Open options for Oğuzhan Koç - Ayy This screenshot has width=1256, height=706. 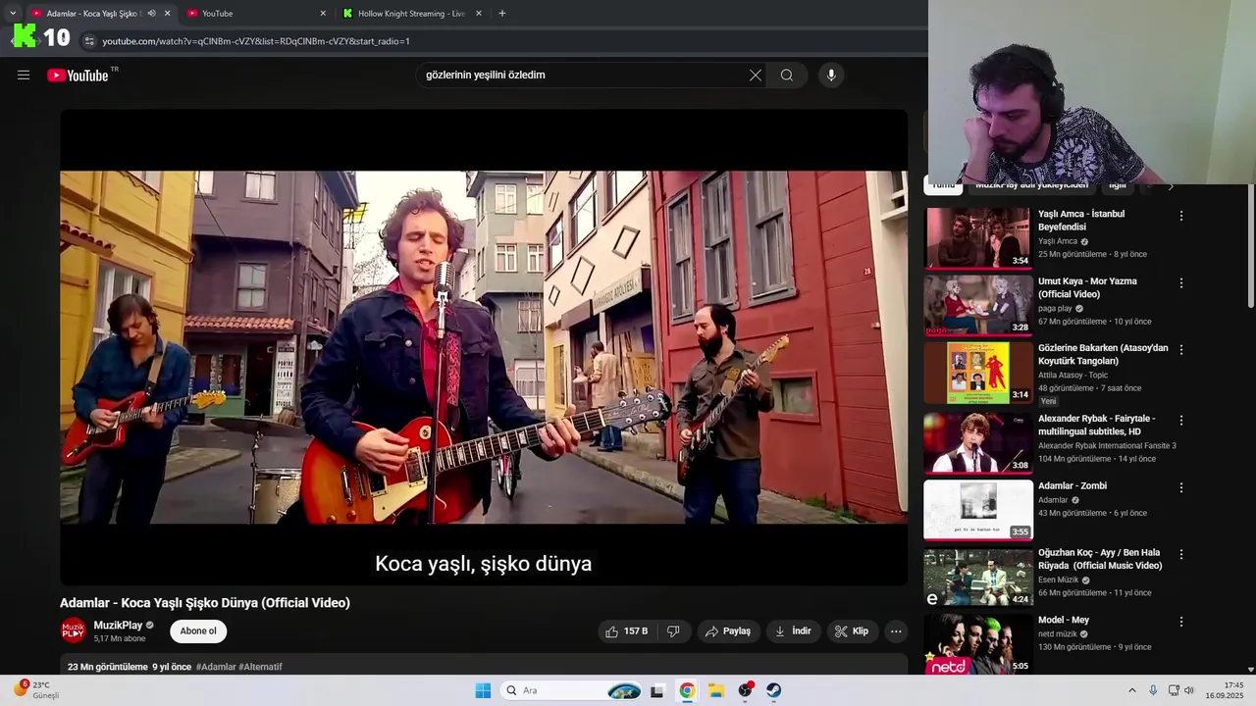[x=1181, y=555]
